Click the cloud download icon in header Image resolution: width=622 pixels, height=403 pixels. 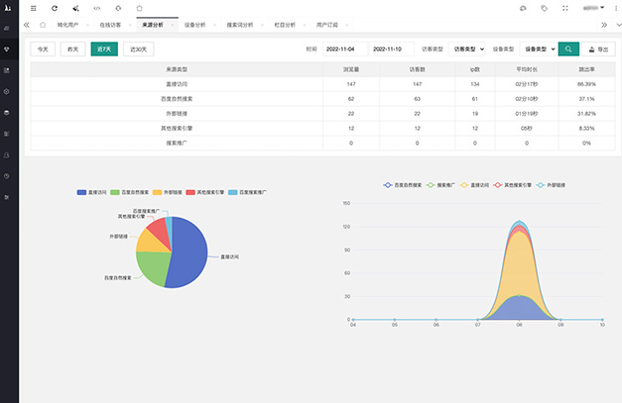tap(523, 8)
